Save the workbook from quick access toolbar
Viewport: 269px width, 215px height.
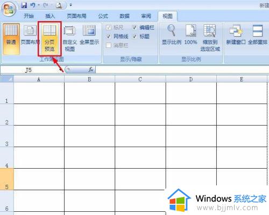pyautogui.click(x=24, y=5)
